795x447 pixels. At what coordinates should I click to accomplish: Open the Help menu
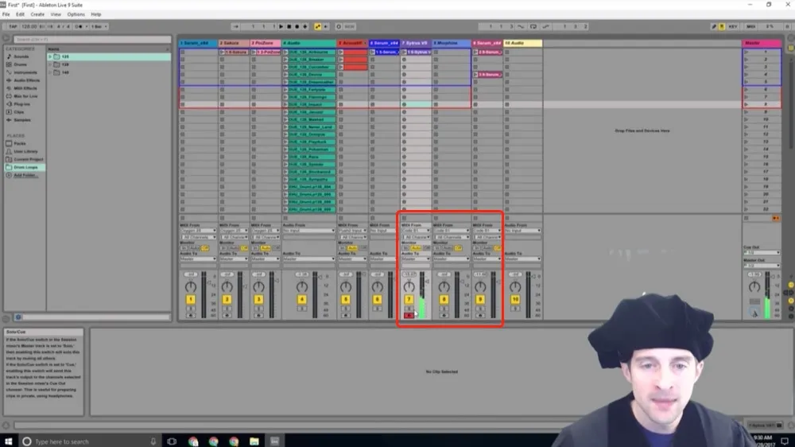pos(96,14)
